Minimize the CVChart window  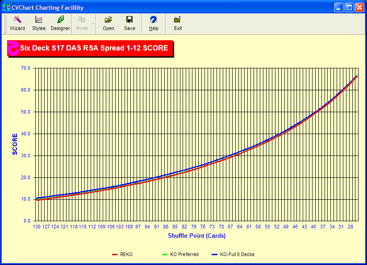[339, 8]
